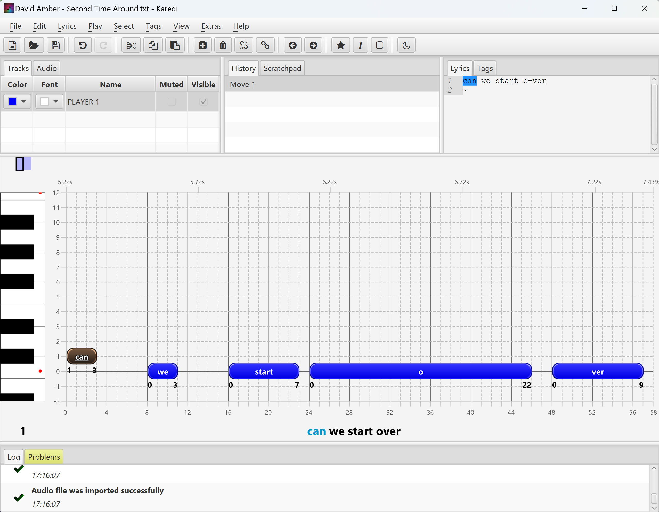The height and width of the screenshot is (512, 659).
Task: Click the Open folder toolbar icon
Action: pyautogui.click(x=34, y=45)
